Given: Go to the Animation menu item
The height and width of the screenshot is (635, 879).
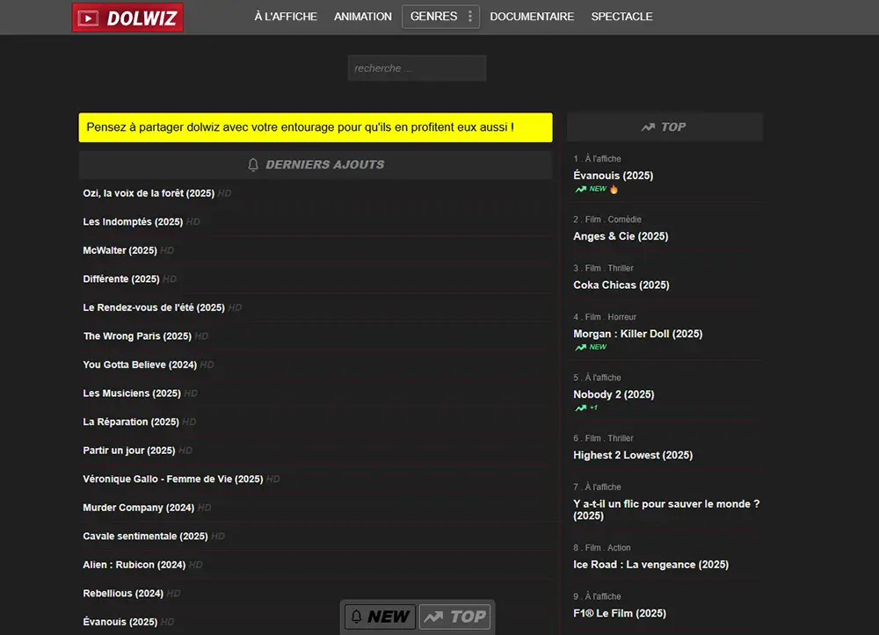Looking at the screenshot, I should pyautogui.click(x=363, y=17).
